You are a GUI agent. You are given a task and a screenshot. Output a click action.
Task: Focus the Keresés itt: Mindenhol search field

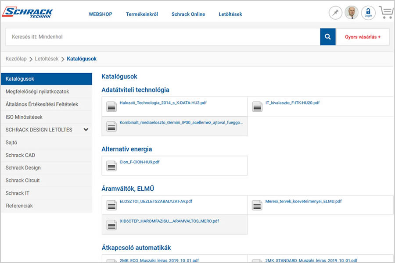pyautogui.click(x=163, y=37)
